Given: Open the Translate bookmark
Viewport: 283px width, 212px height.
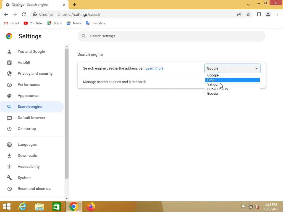Looking at the screenshot, I should click(95, 23).
